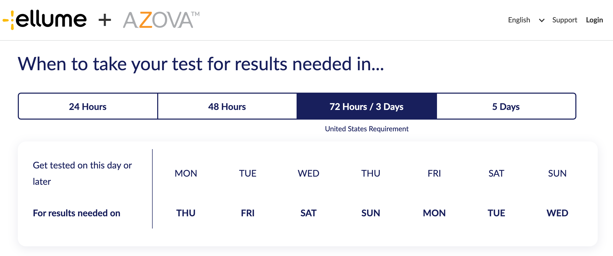Click WED in the test day row
The image size is (613, 256).
click(308, 173)
